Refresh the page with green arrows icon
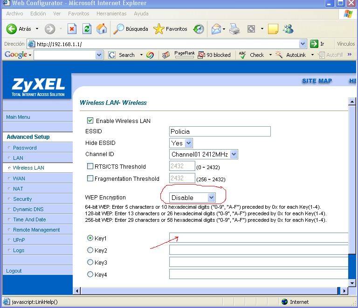Image resolution: width=358 pixels, height=308 pixels. pos(87,29)
